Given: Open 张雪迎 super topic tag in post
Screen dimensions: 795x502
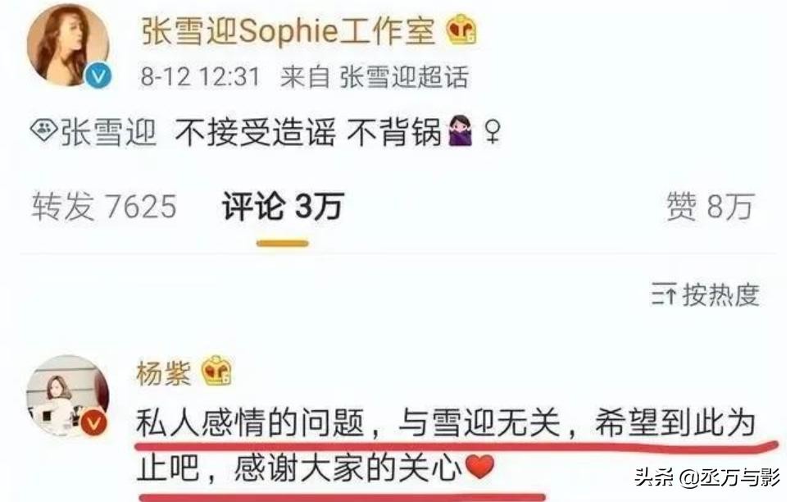Looking at the screenshot, I should (x=107, y=133).
